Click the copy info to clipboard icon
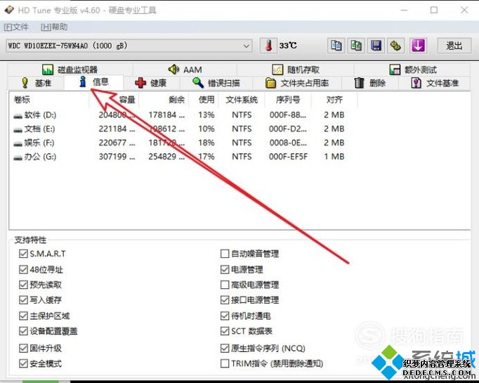Image resolution: width=479 pixels, height=383 pixels. coord(336,46)
